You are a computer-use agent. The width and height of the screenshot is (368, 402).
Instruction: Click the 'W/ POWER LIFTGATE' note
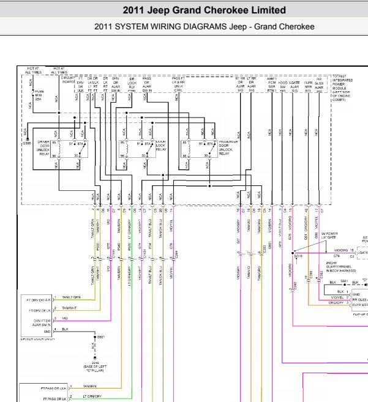pyautogui.click(x=329, y=236)
